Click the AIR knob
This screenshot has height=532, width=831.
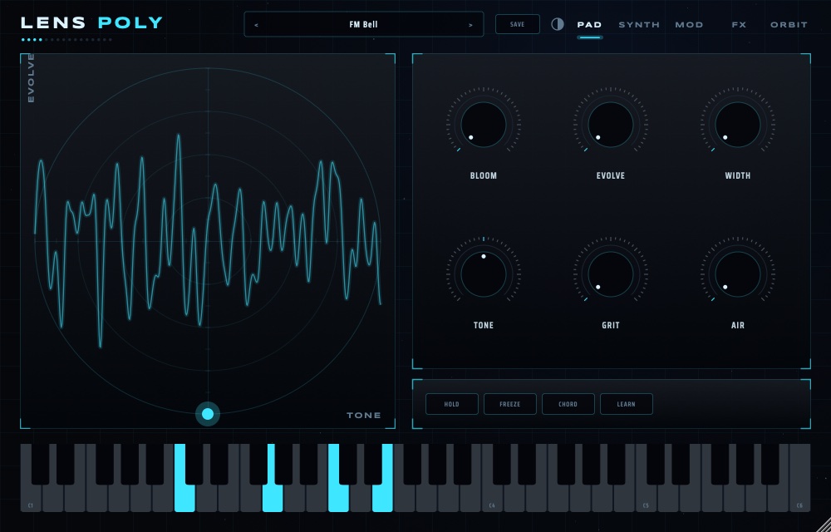(738, 274)
